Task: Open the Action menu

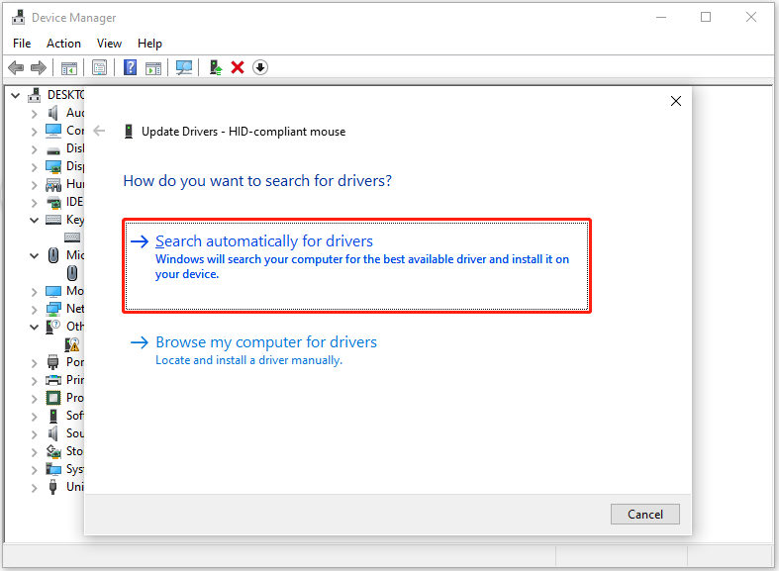Action: coord(63,44)
